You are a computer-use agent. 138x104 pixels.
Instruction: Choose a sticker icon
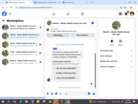click(56, 94)
